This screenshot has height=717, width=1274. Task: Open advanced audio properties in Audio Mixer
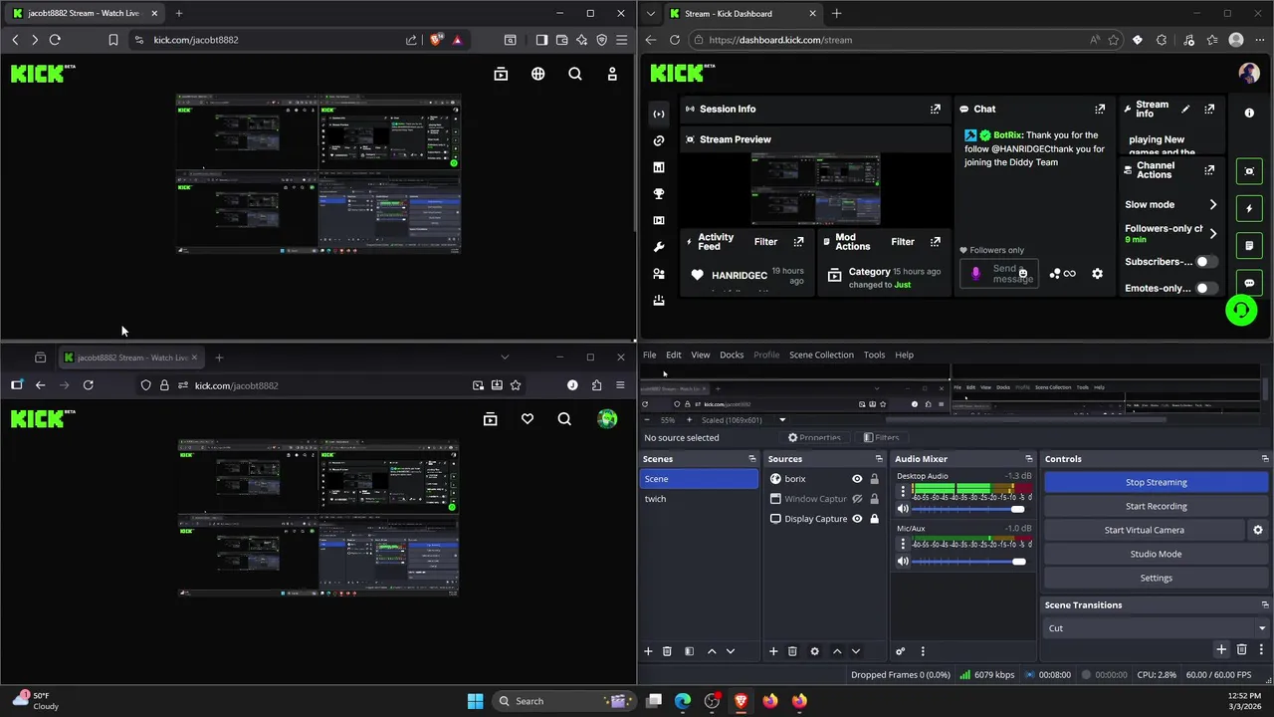pos(901,651)
